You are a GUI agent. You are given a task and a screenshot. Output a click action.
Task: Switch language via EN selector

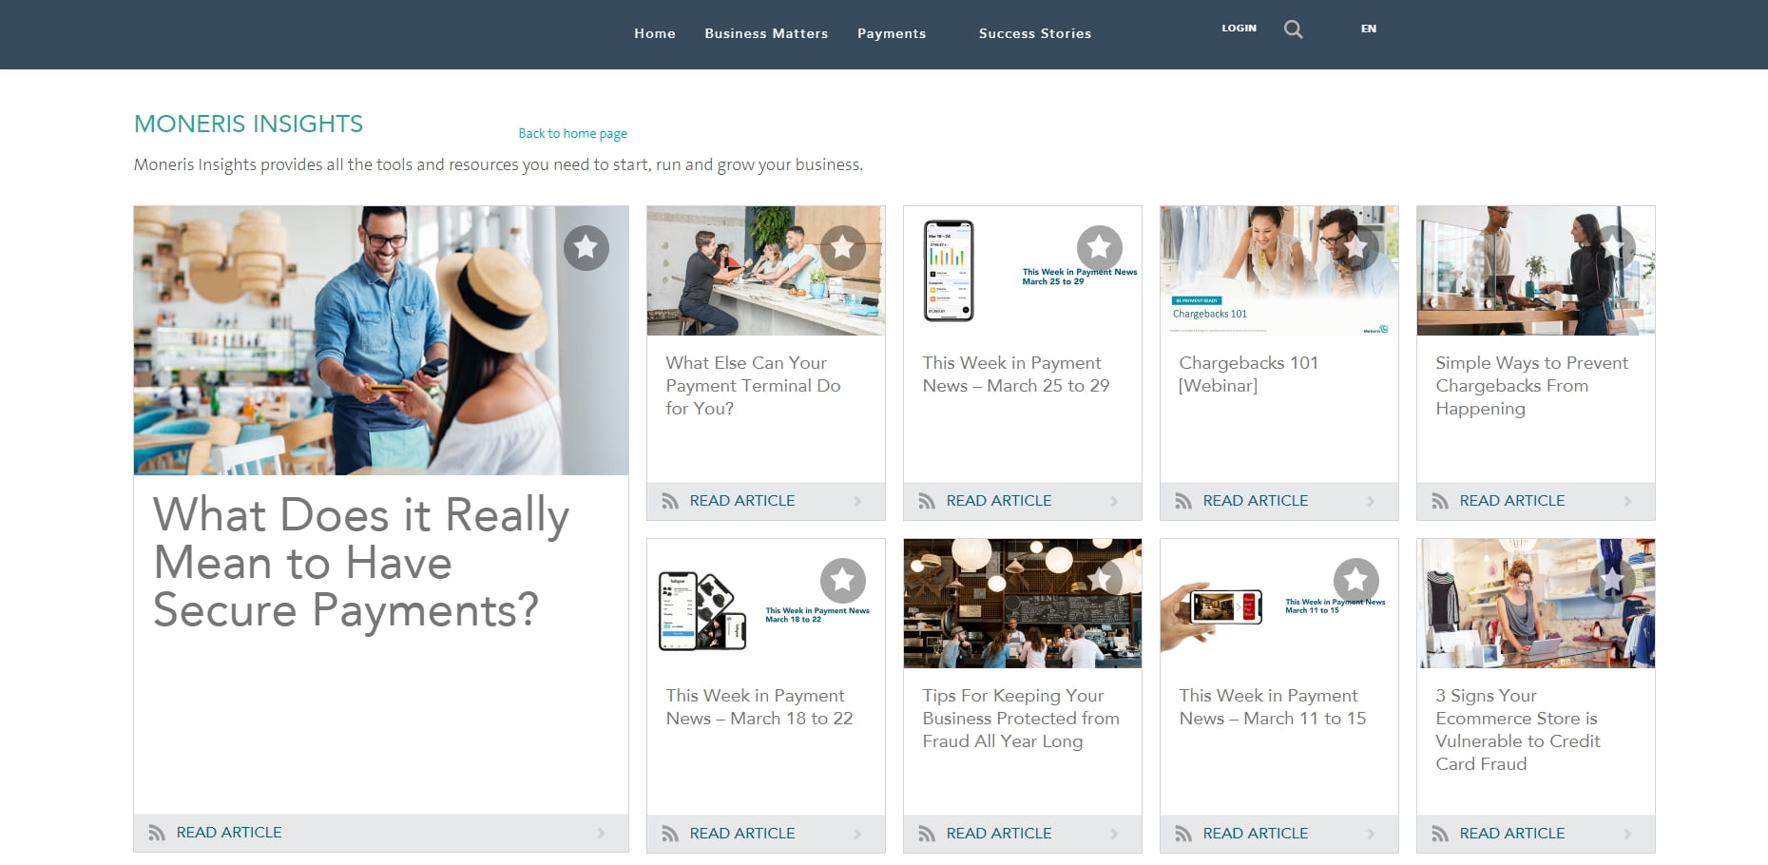1368,29
